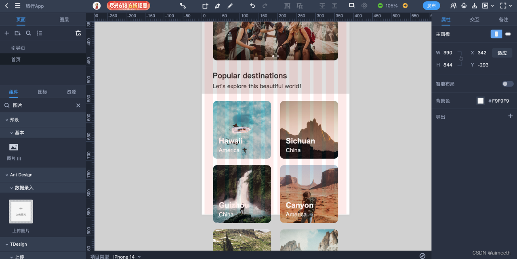This screenshot has width=517, height=259.
Task: Click the new folder icon in pages panel
Action: click(17, 33)
